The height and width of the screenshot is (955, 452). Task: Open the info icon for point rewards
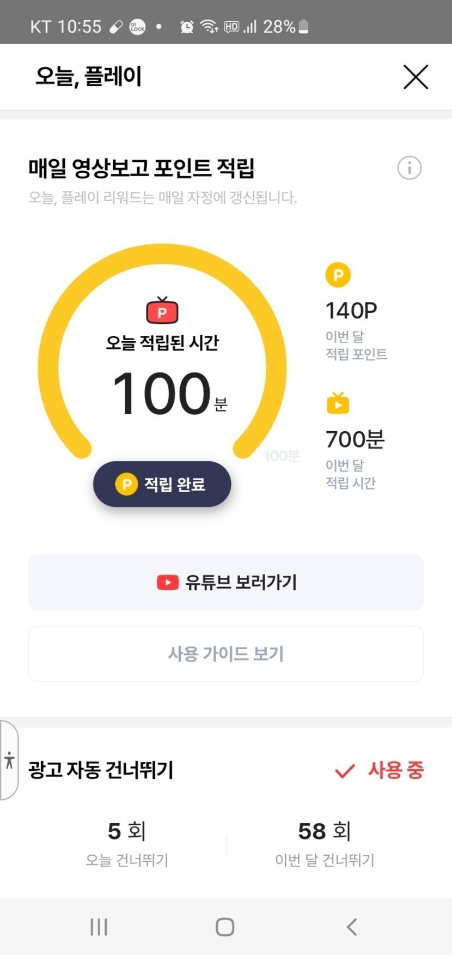(x=409, y=168)
